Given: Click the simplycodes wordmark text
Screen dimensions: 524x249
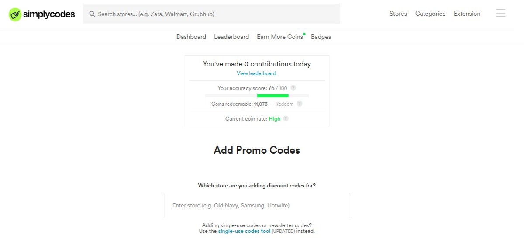Looking at the screenshot, I should [49, 14].
